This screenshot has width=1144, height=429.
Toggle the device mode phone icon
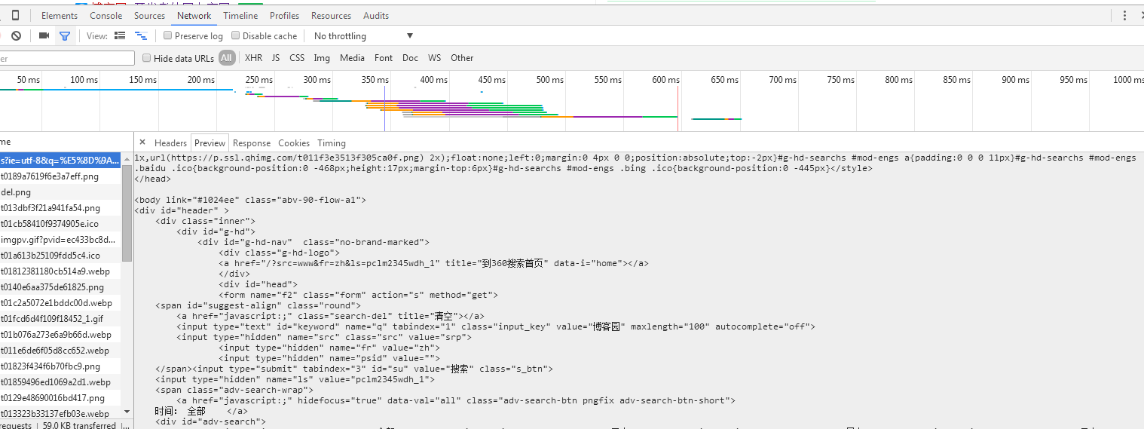point(16,15)
